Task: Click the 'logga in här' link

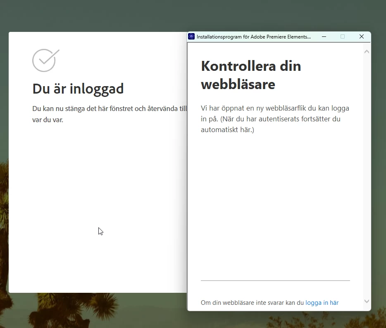Action: [x=322, y=303]
